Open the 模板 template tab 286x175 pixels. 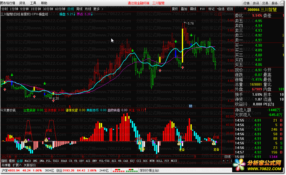(12, 161)
